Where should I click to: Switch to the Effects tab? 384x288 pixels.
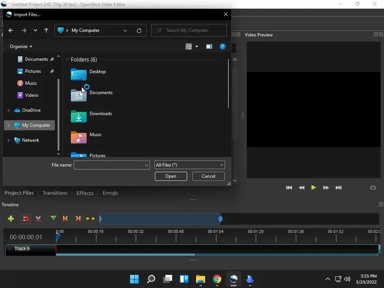click(85, 193)
